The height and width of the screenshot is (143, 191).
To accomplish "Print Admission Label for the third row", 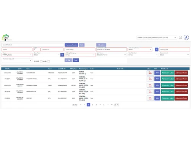I will click(168, 85).
